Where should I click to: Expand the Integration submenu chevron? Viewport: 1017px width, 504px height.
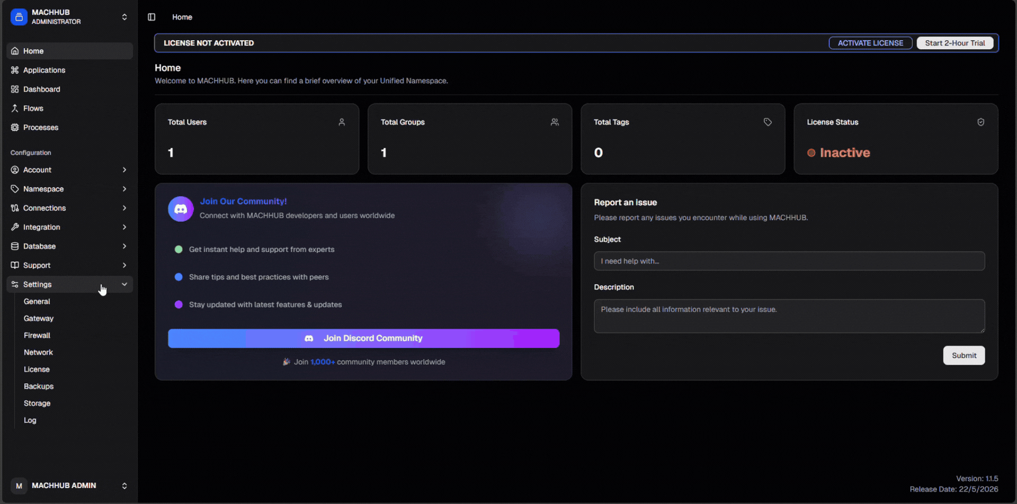point(124,227)
